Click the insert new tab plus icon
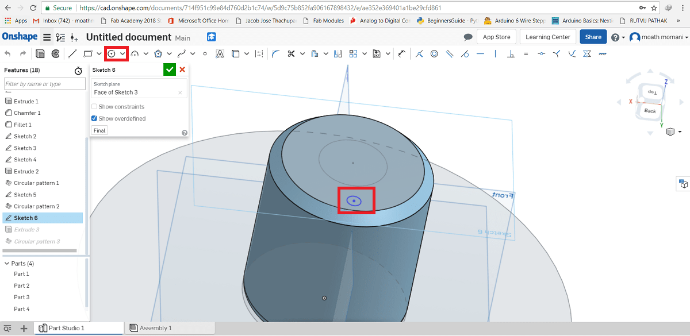The height and width of the screenshot is (336, 690). point(24,329)
